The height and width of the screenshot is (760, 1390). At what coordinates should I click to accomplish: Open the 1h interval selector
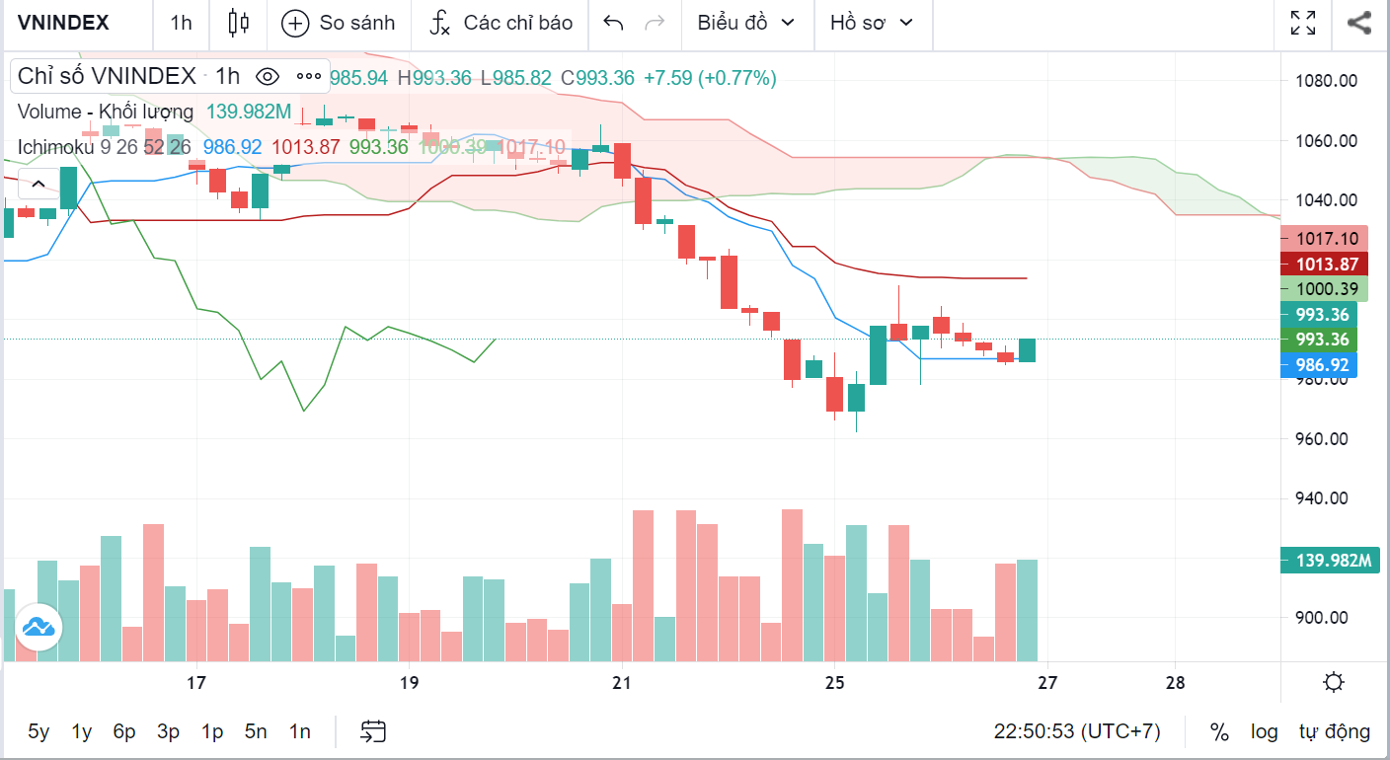181,23
